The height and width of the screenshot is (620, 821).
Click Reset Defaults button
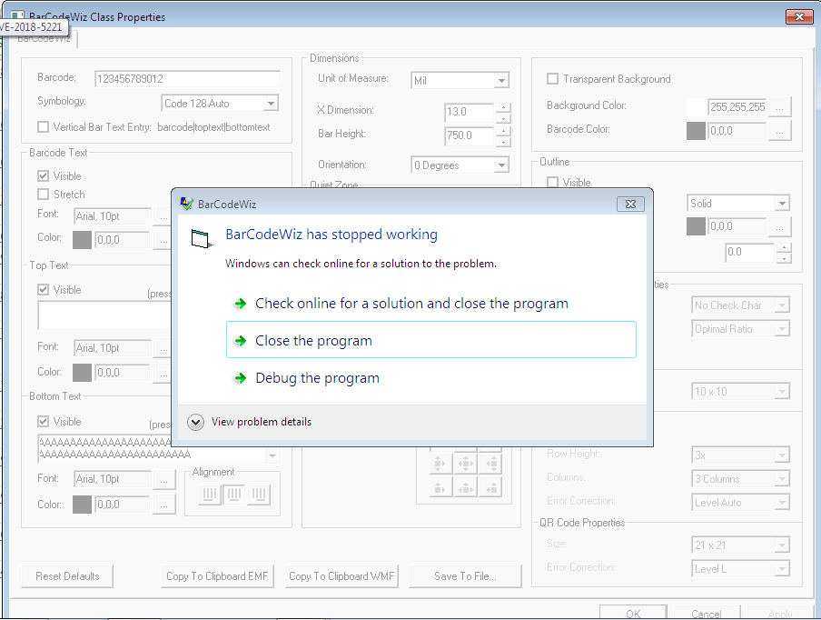[67, 576]
